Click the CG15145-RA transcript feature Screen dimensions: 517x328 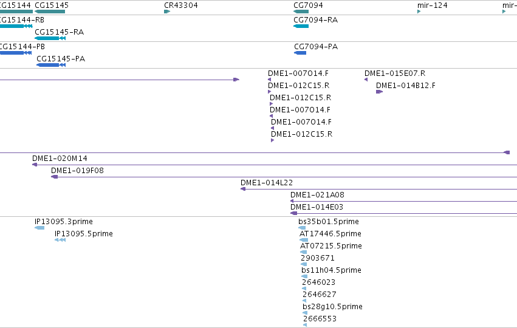50,38
